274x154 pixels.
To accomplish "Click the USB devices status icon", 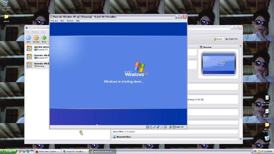I will (x=155, y=127).
